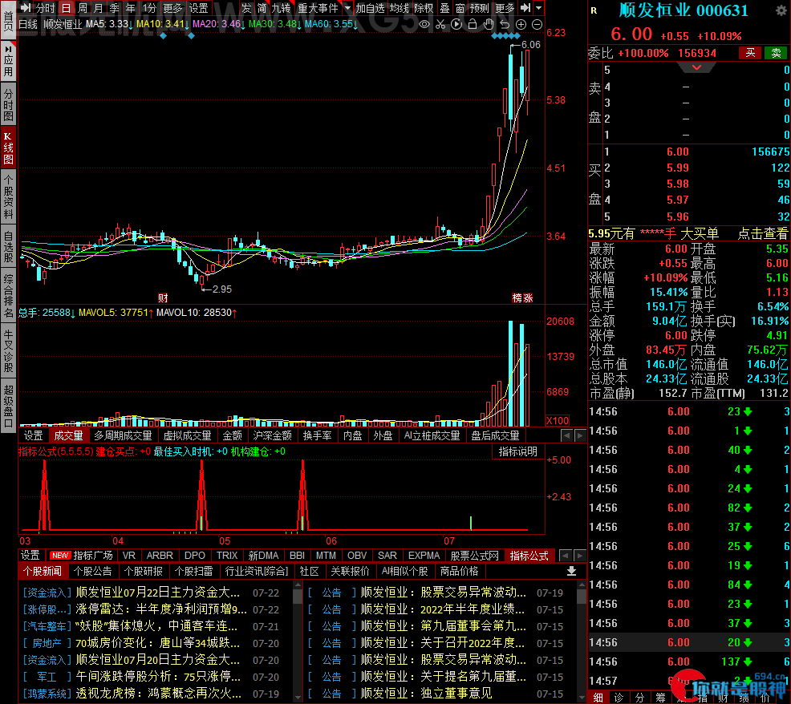Select the 周 weekly period
The width and height of the screenshot is (791, 704).
pos(83,8)
